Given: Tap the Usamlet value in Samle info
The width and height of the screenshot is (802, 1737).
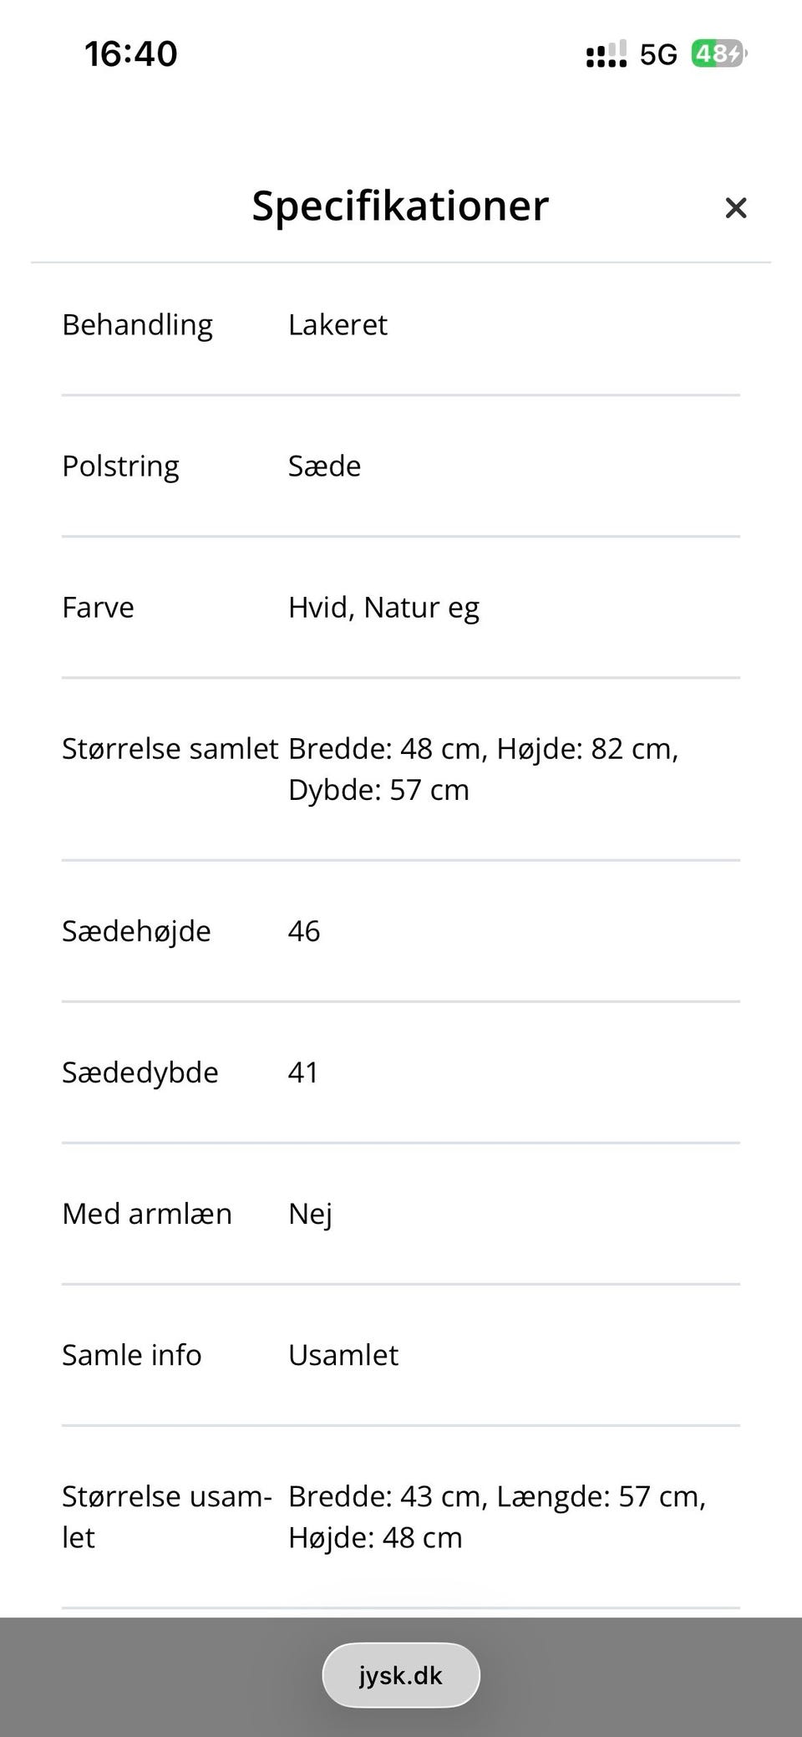Looking at the screenshot, I should [343, 1355].
